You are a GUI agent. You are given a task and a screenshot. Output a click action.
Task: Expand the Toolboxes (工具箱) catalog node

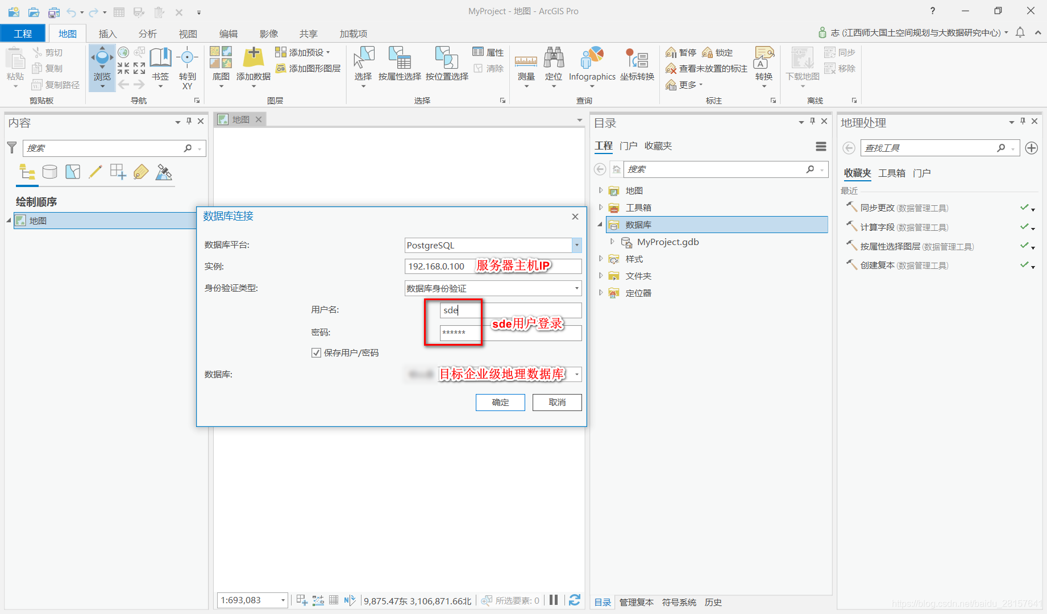pos(601,208)
